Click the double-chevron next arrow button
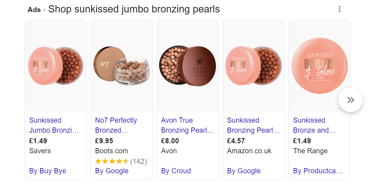The image size is (376, 189). pos(350,100)
